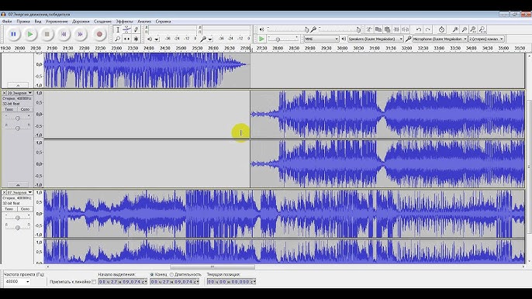532x299 pixels.
Task: Select the Конец radio button
Action: tap(152, 274)
